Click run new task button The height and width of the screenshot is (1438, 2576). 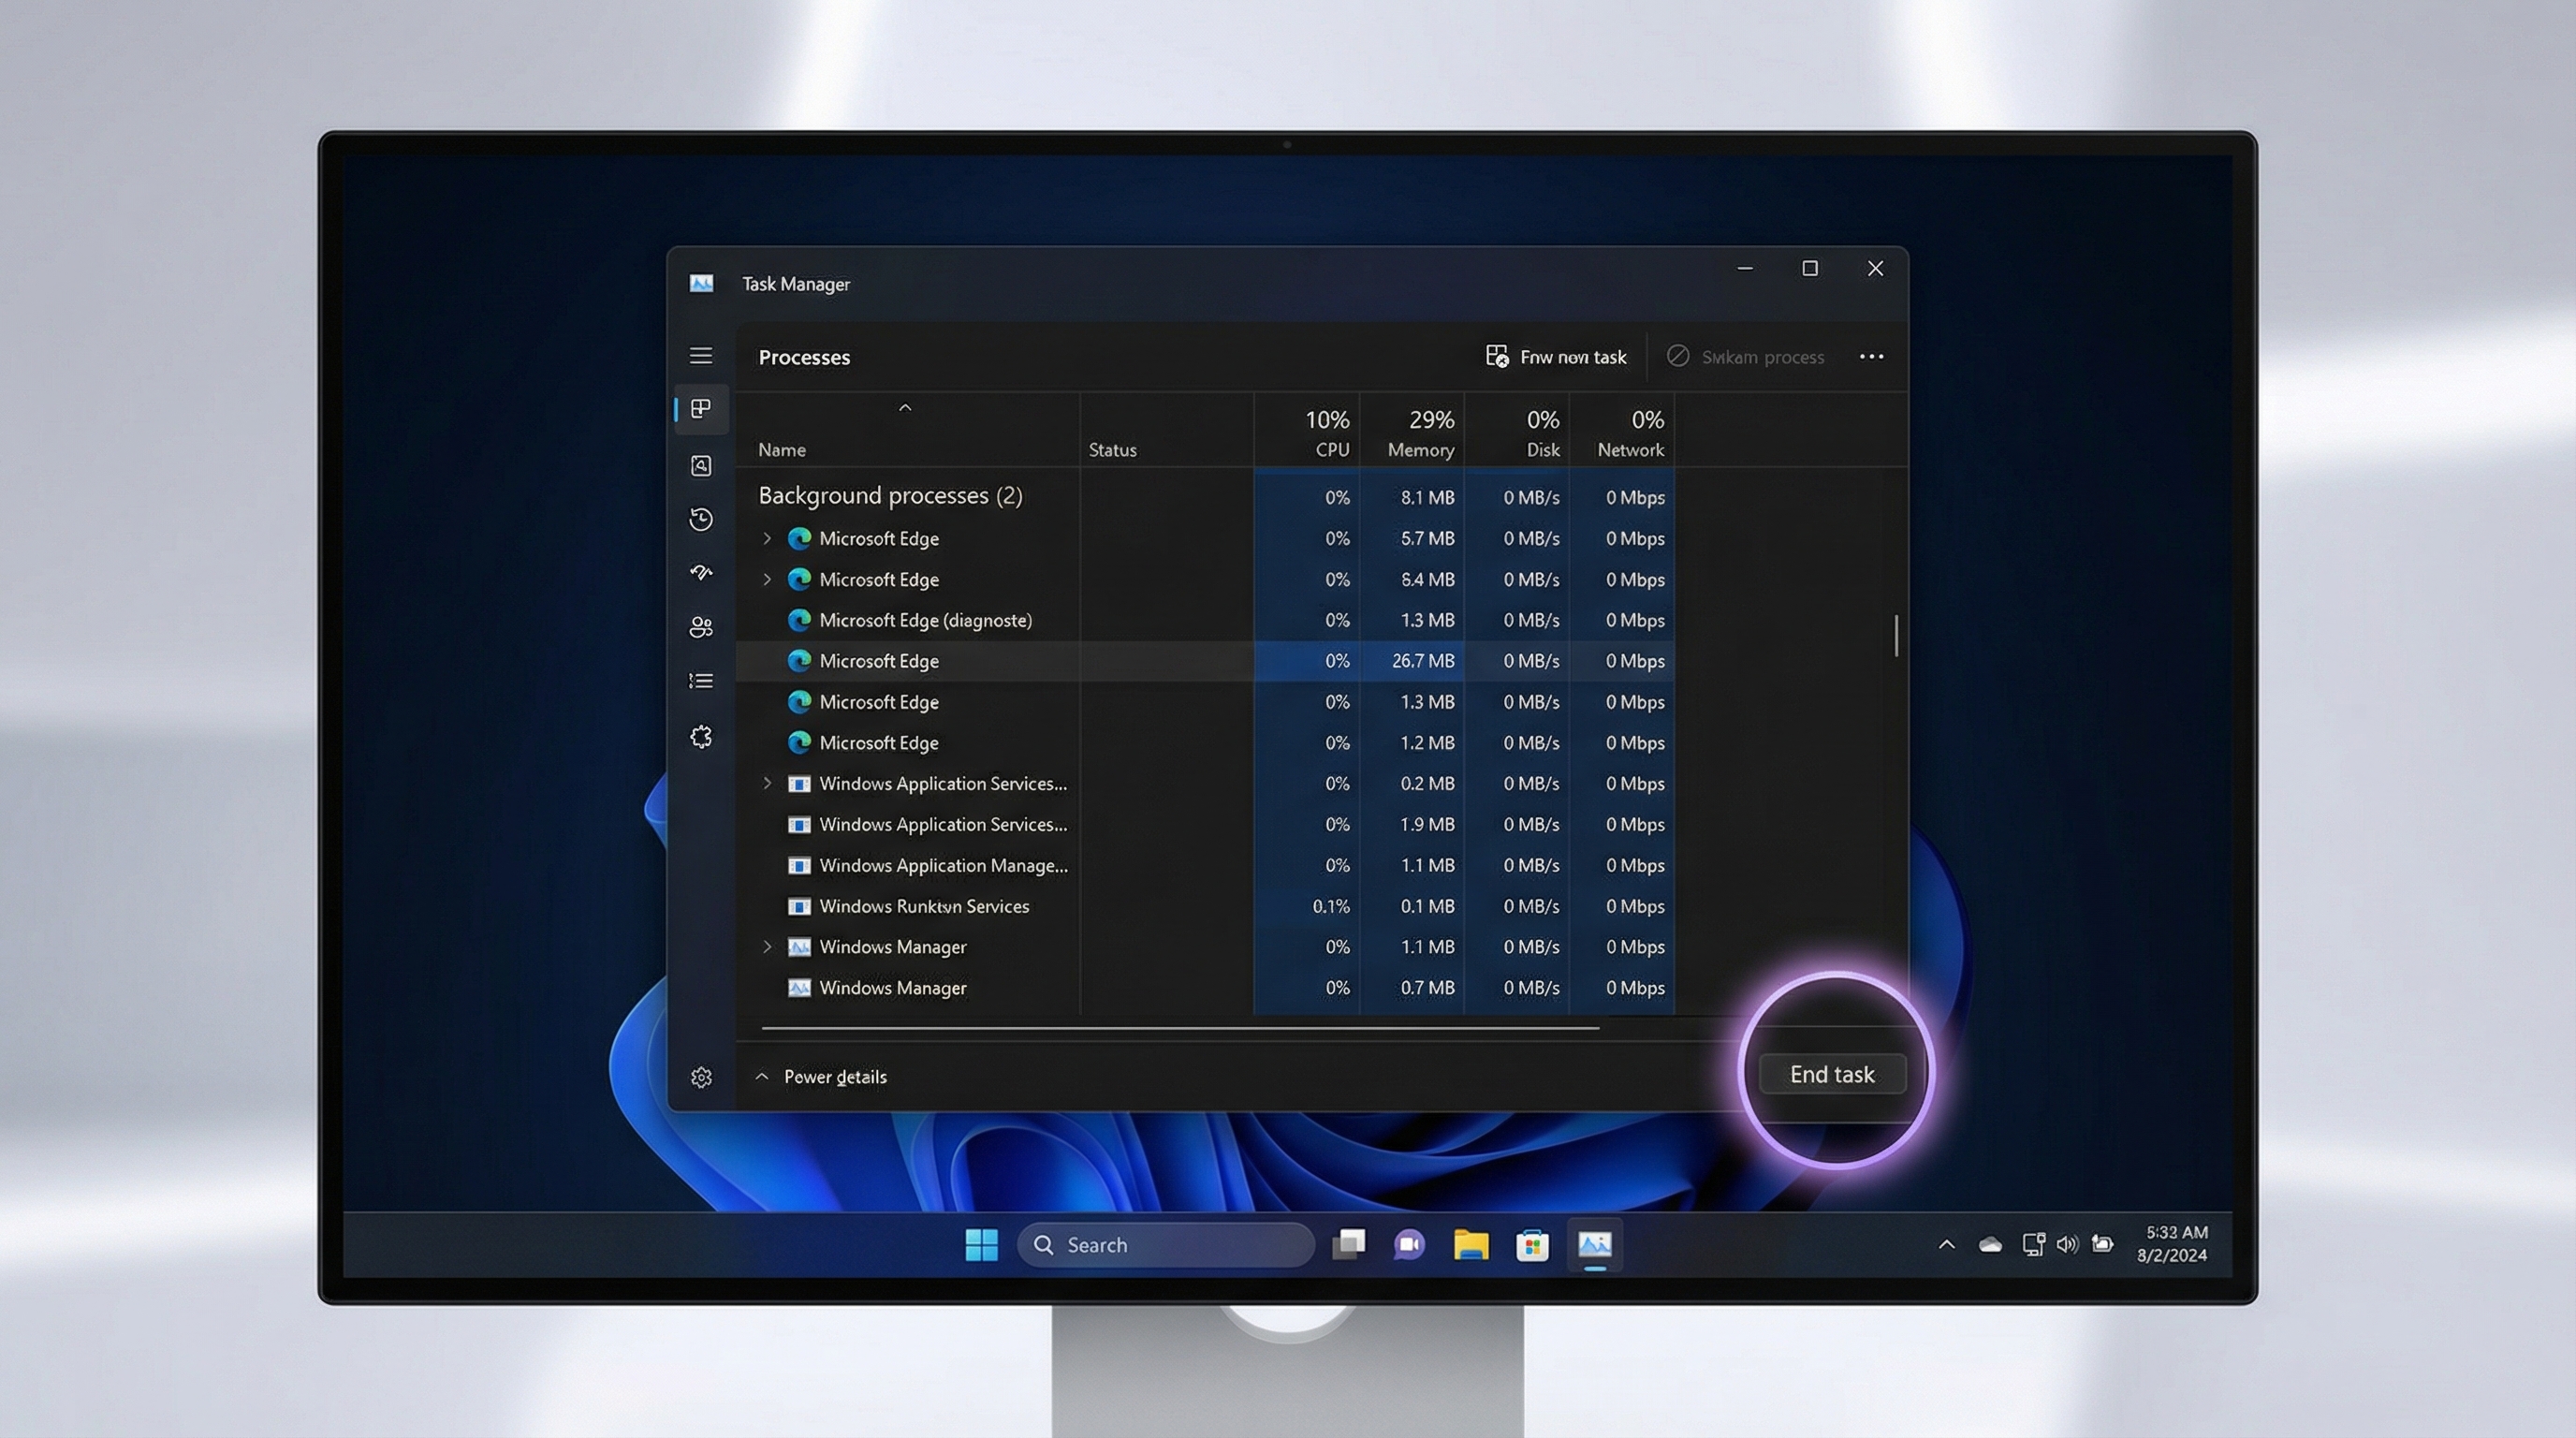[1556, 357]
